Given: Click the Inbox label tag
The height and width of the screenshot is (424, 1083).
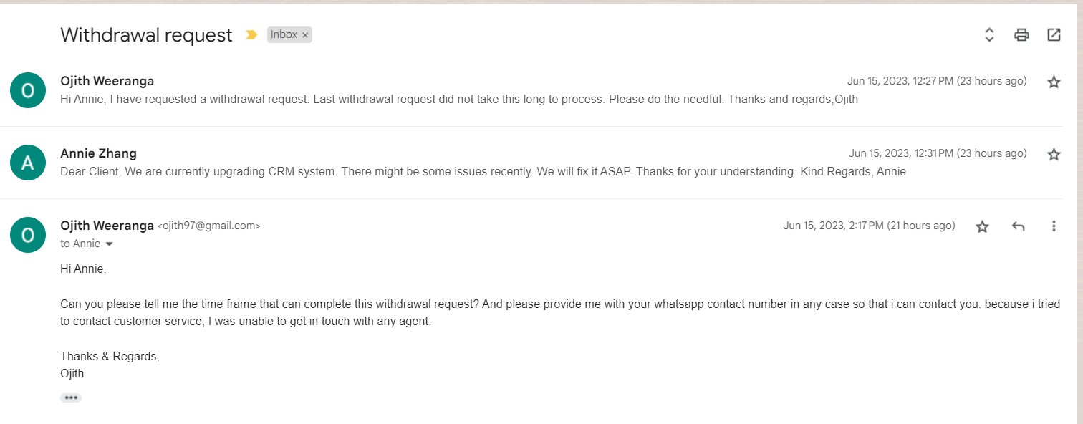Looking at the screenshot, I should (284, 34).
